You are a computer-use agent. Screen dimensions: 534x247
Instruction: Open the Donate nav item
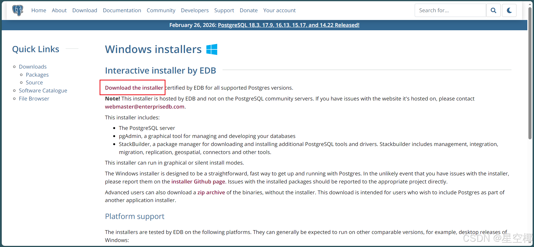pos(249,10)
